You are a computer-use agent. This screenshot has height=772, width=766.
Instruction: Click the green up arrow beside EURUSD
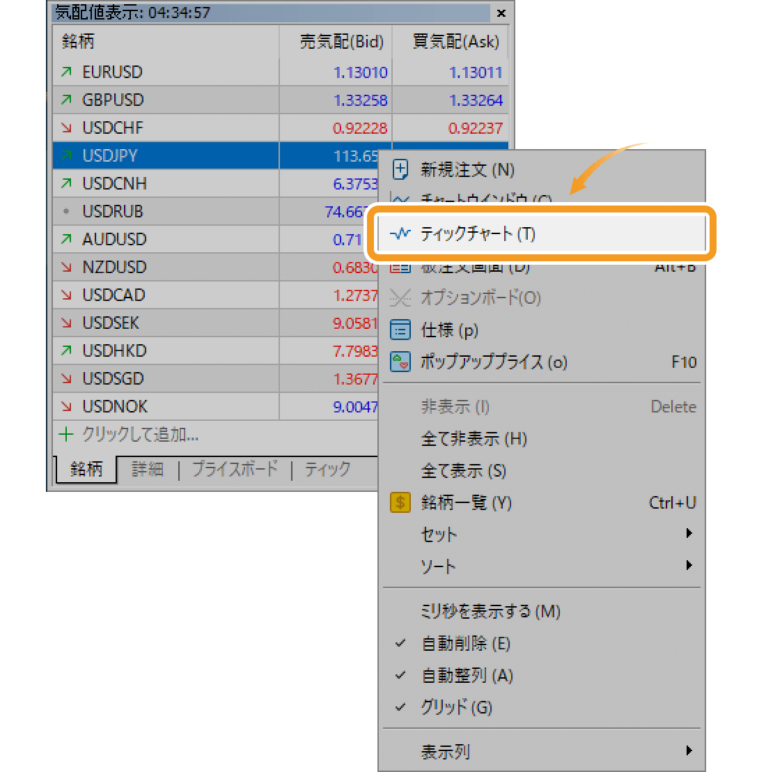(x=66, y=72)
